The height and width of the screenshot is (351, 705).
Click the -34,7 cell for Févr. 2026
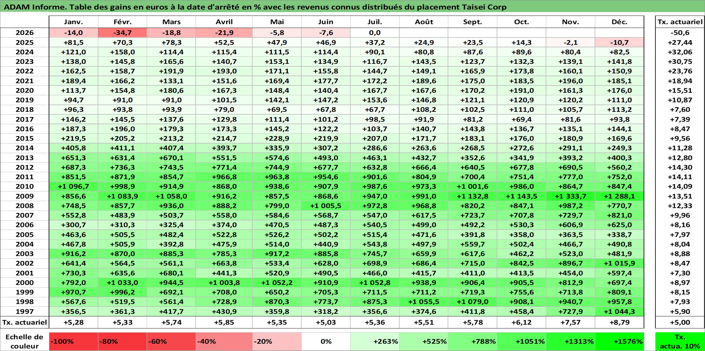[122, 33]
